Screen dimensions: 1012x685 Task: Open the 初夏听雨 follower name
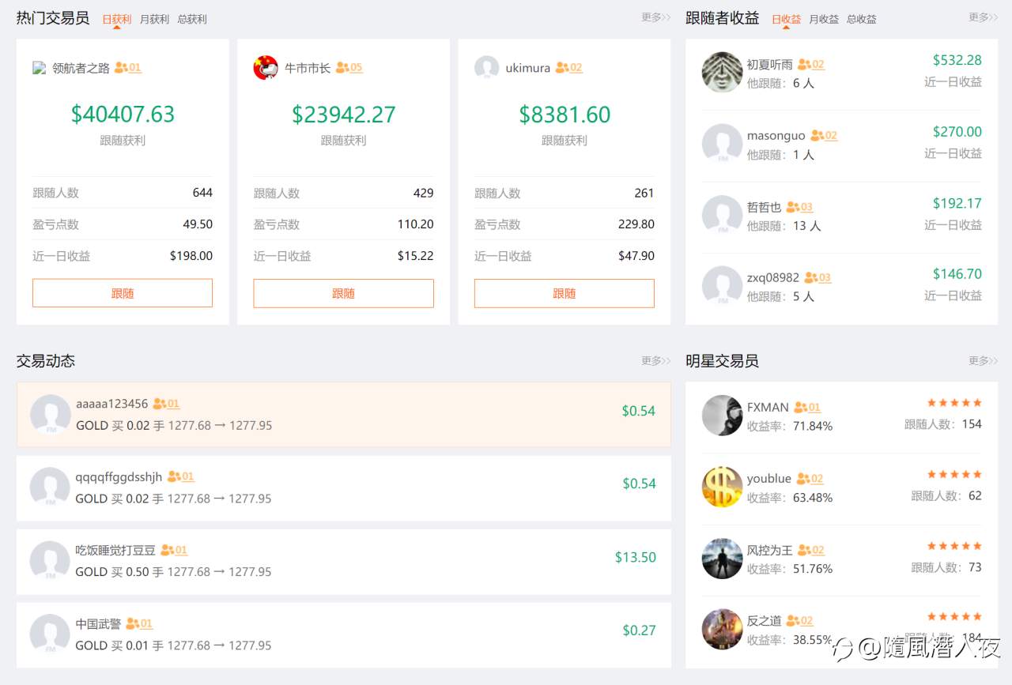point(770,65)
